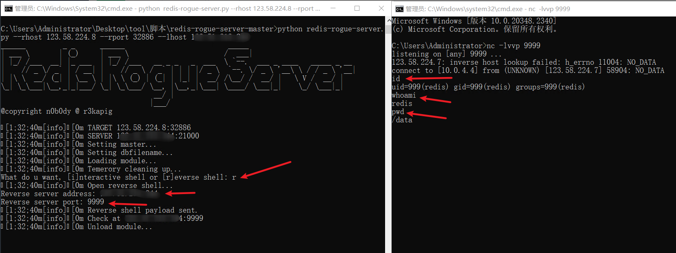Click the 'Open reverse shell...' log line
This screenshot has height=253, width=676.
point(87,185)
